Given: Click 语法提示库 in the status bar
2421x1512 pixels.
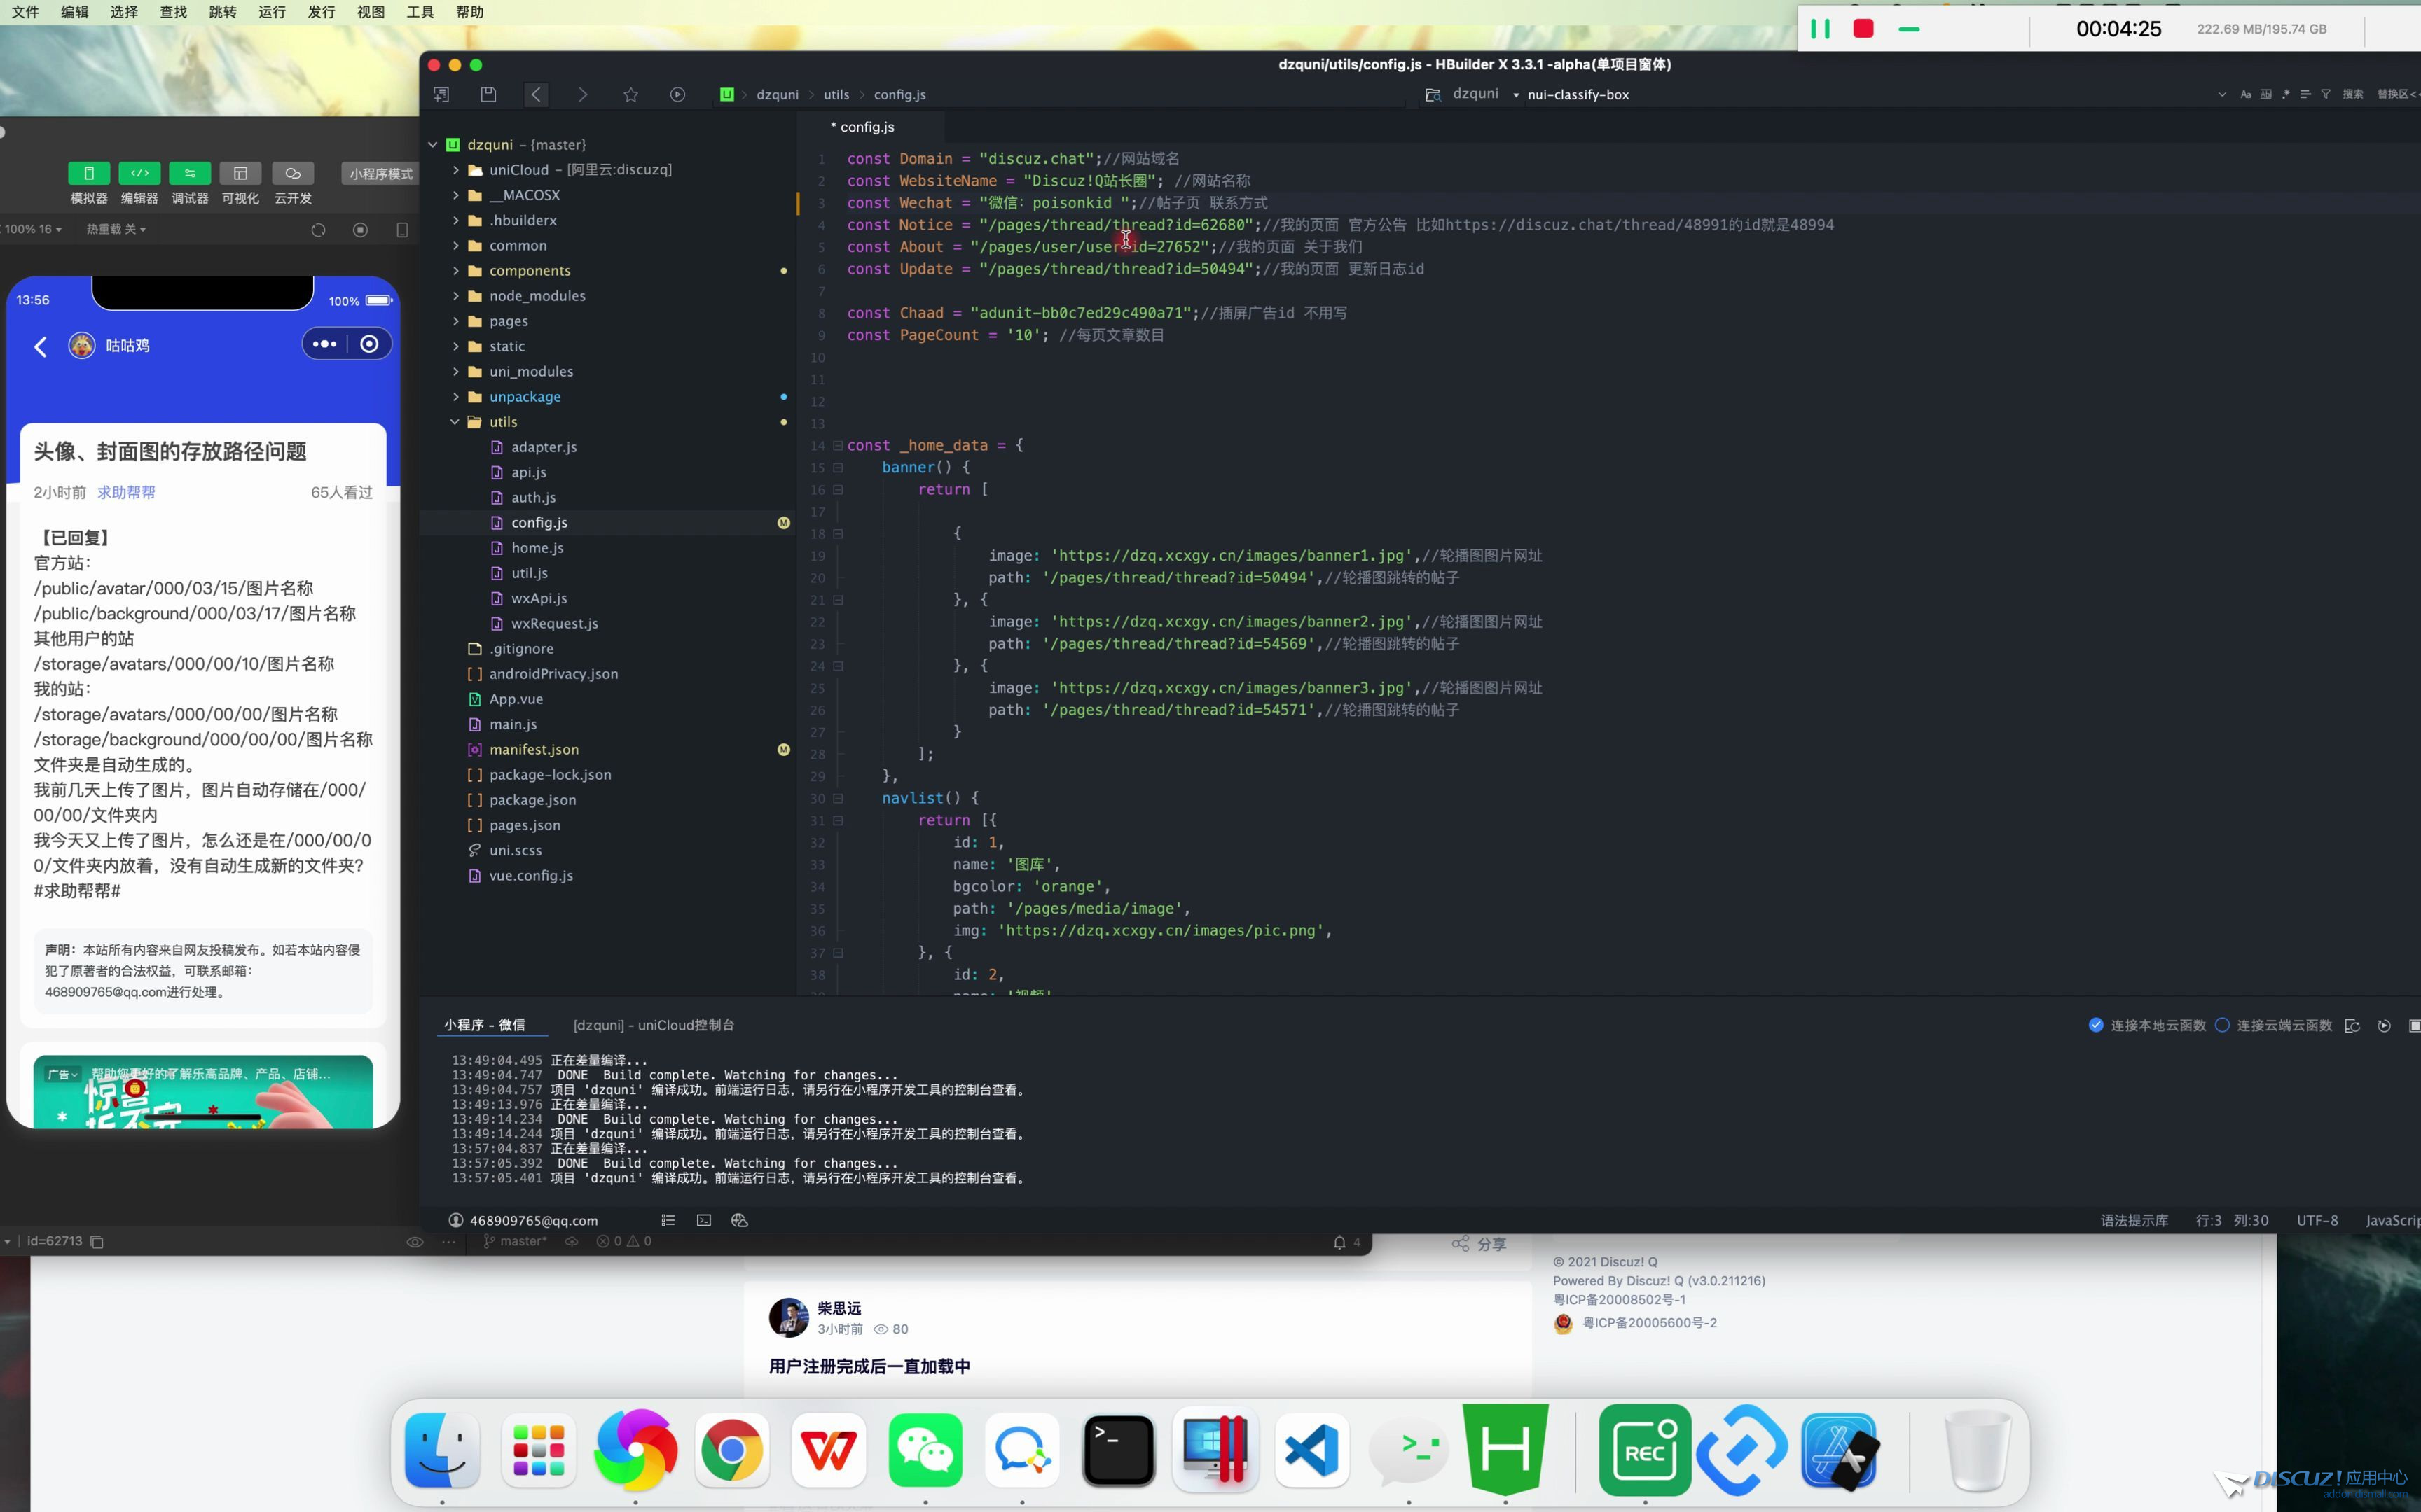Looking at the screenshot, I should point(2134,1220).
